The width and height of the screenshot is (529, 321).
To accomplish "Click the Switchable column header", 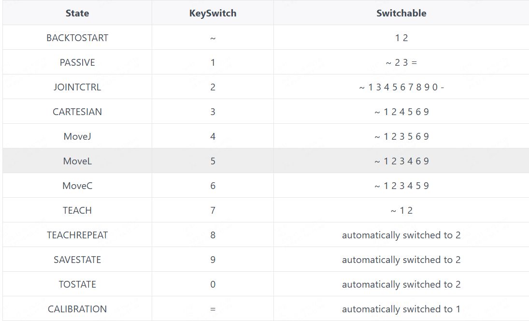I will (401, 13).
